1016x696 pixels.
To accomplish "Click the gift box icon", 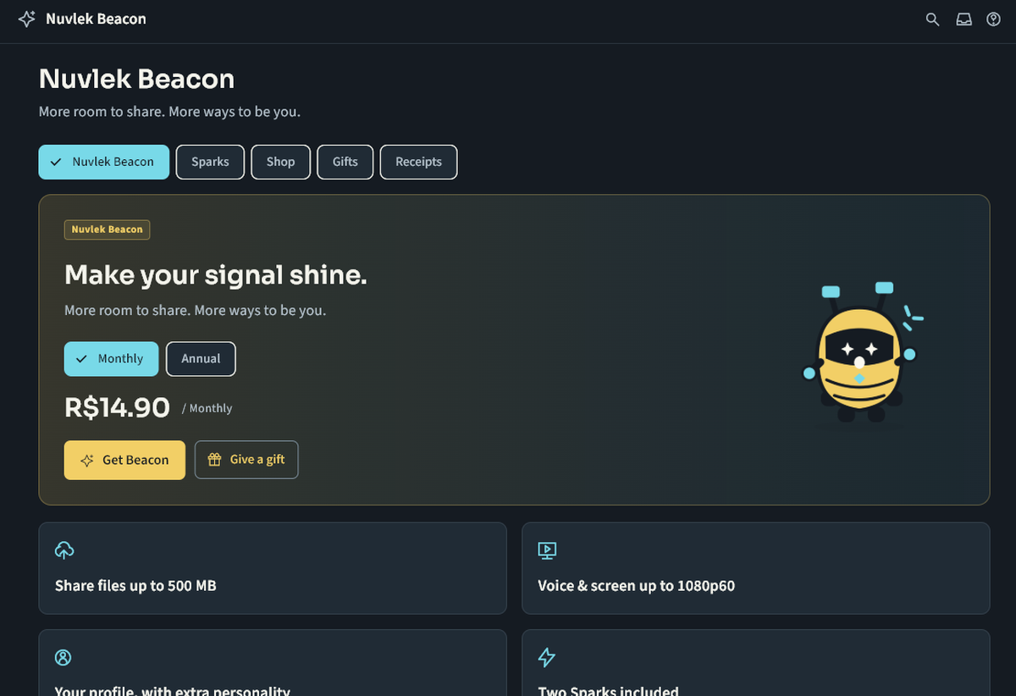I will (x=215, y=460).
